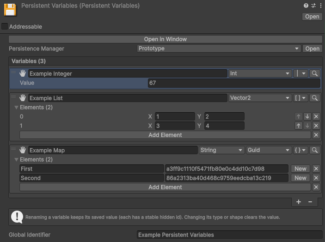Click the Variables (3) header
The height and width of the screenshot is (242, 325).
(x=166, y=61)
